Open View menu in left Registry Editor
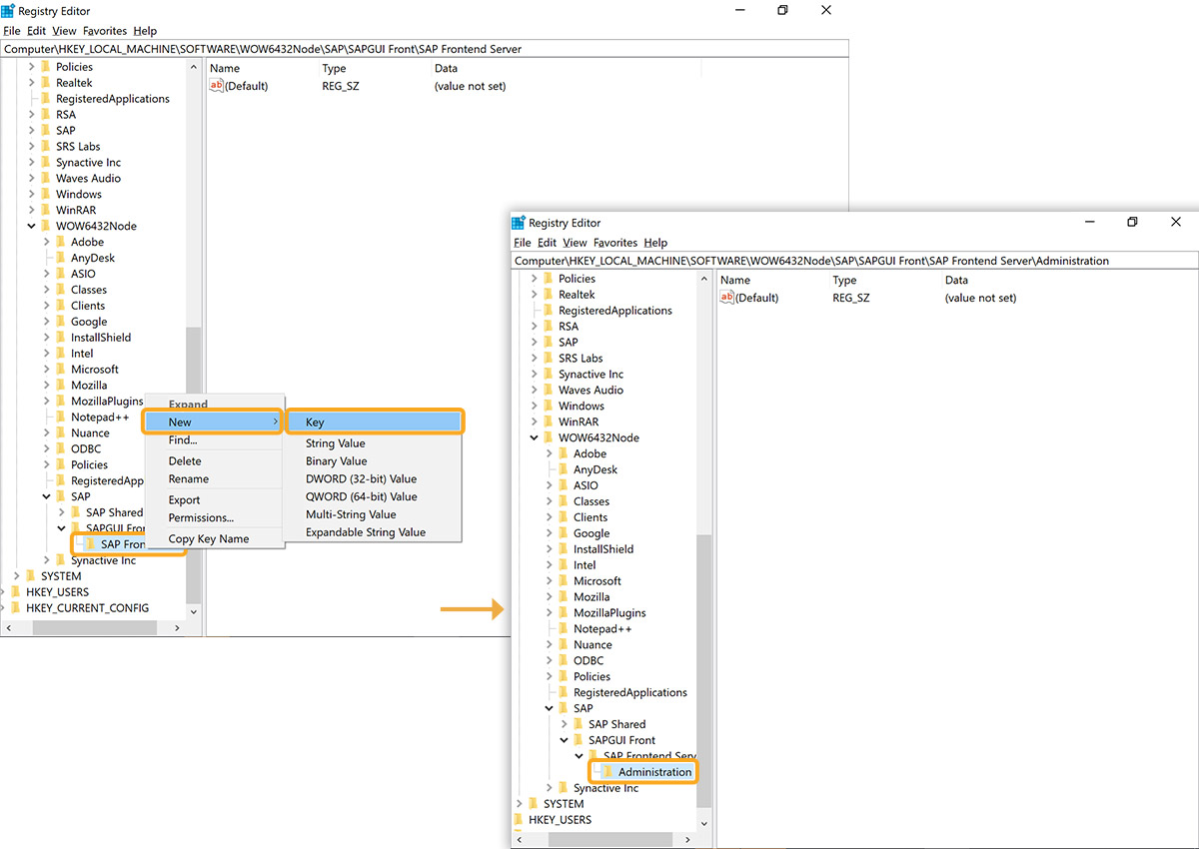Viewport: 1199px width, 849px height. point(64,31)
